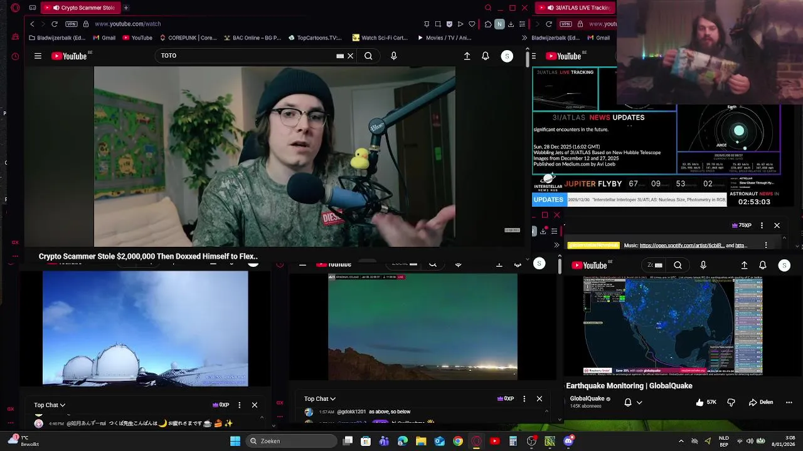803x451 pixels.
Task: Open the Watch Sci-Fi Cartoons bookmark
Action: click(x=380, y=38)
